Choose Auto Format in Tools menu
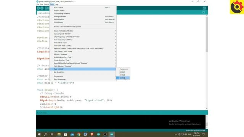 [83, 8]
